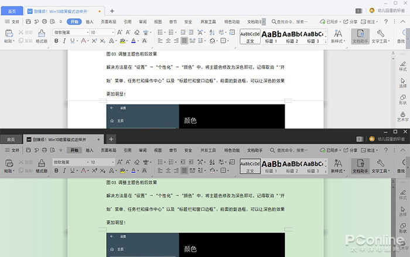This screenshot has height=257, width=410.
Task: Toggle Bold formatting in the light window
Action: (57, 41)
